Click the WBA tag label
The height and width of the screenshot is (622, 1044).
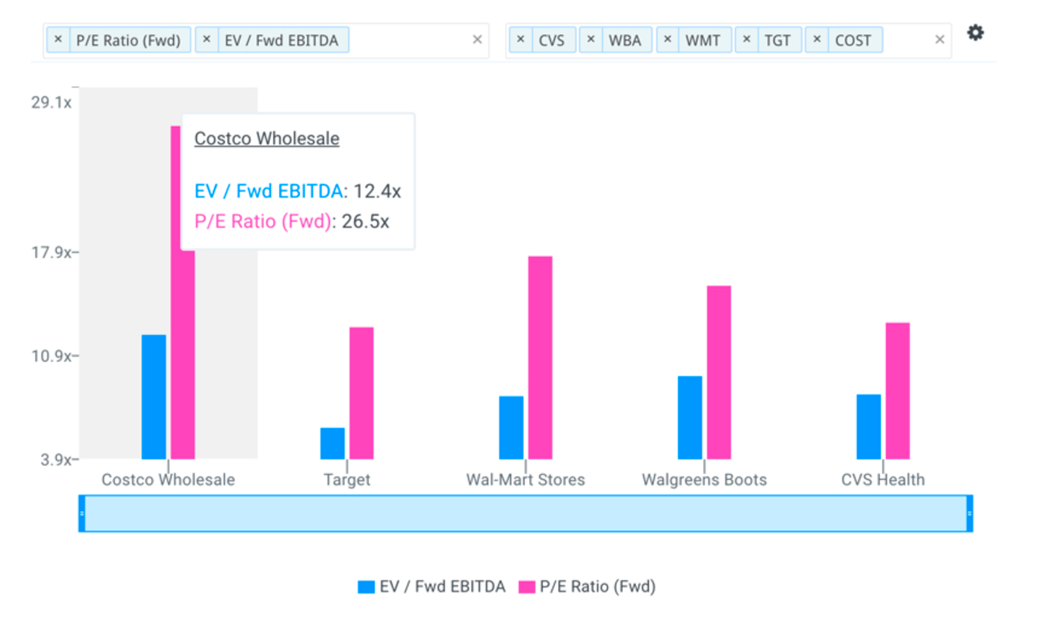click(625, 41)
